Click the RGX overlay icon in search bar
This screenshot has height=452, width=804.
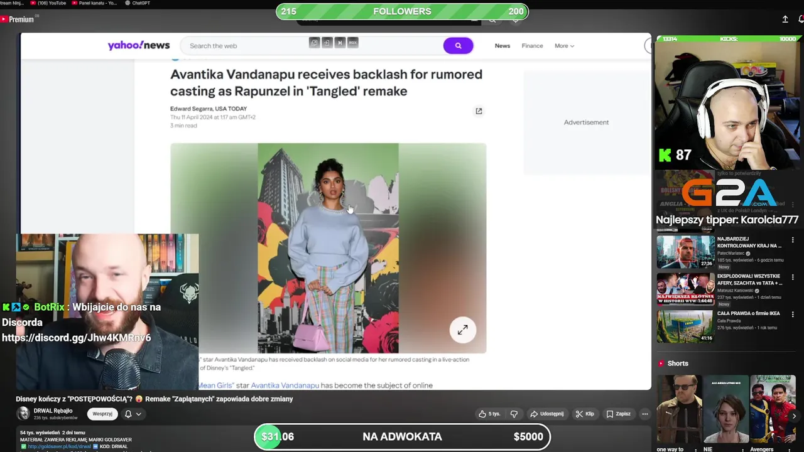tap(353, 43)
